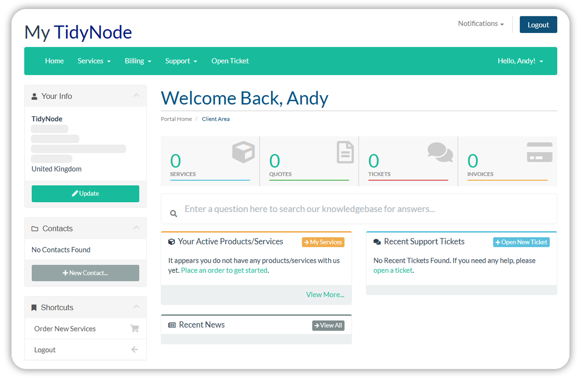
Task: Open the Hello, Andy! account dropdown
Action: pos(520,61)
